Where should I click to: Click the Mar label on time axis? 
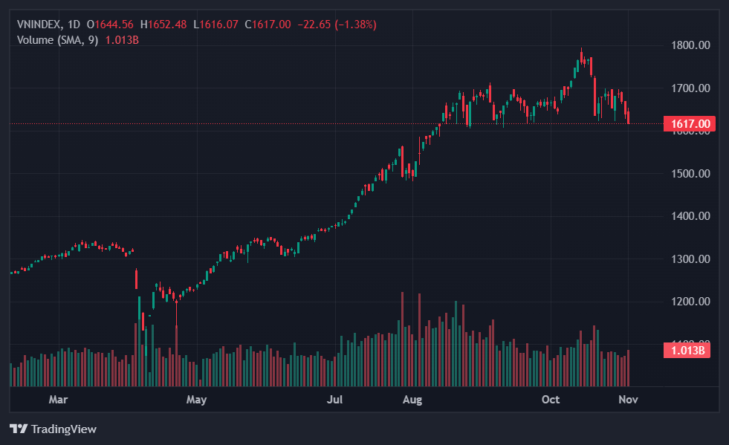(58, 400)
